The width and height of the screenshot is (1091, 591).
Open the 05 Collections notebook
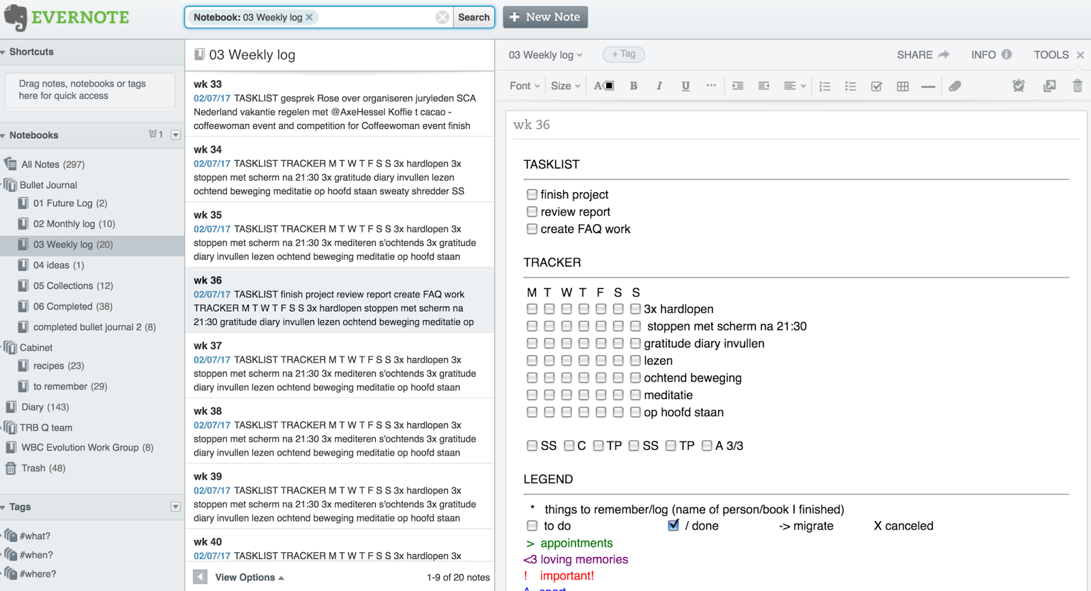tap(73, 286)
